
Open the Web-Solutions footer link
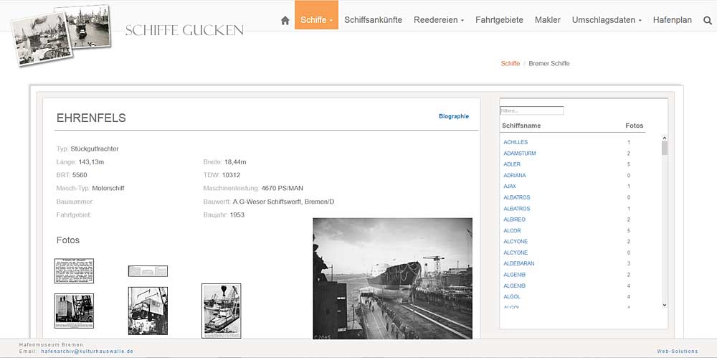[678, 351]
